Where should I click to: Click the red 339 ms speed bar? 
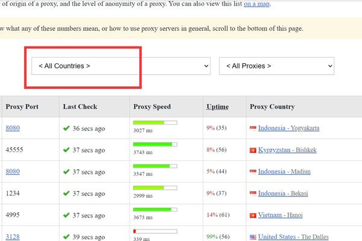(x=155, y=231)
